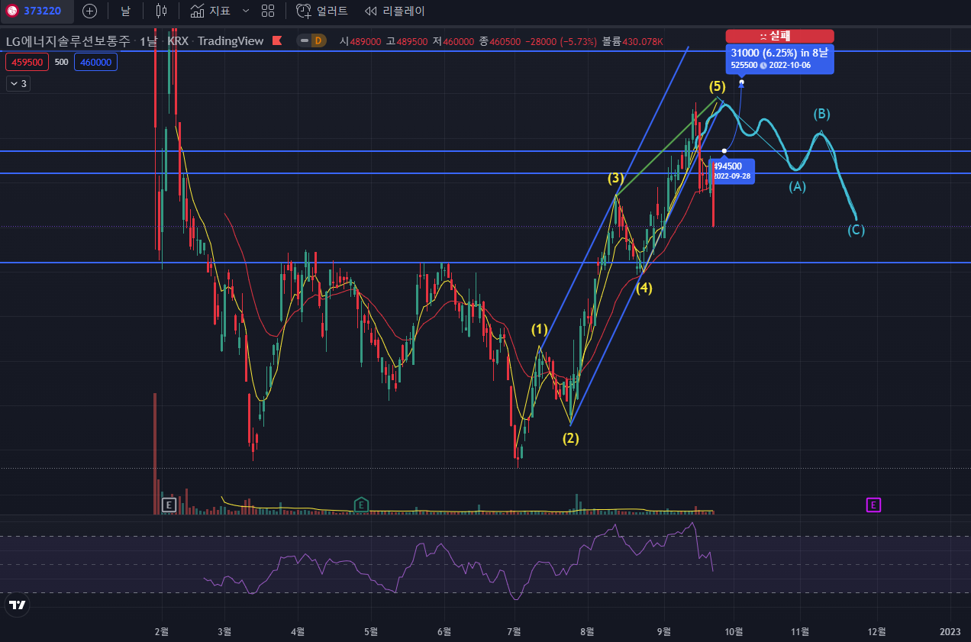971x642 pixels.
Task: Click the 볼륨 430.078K volume readout
Action: pyautogui.click(x=632, y=41)
